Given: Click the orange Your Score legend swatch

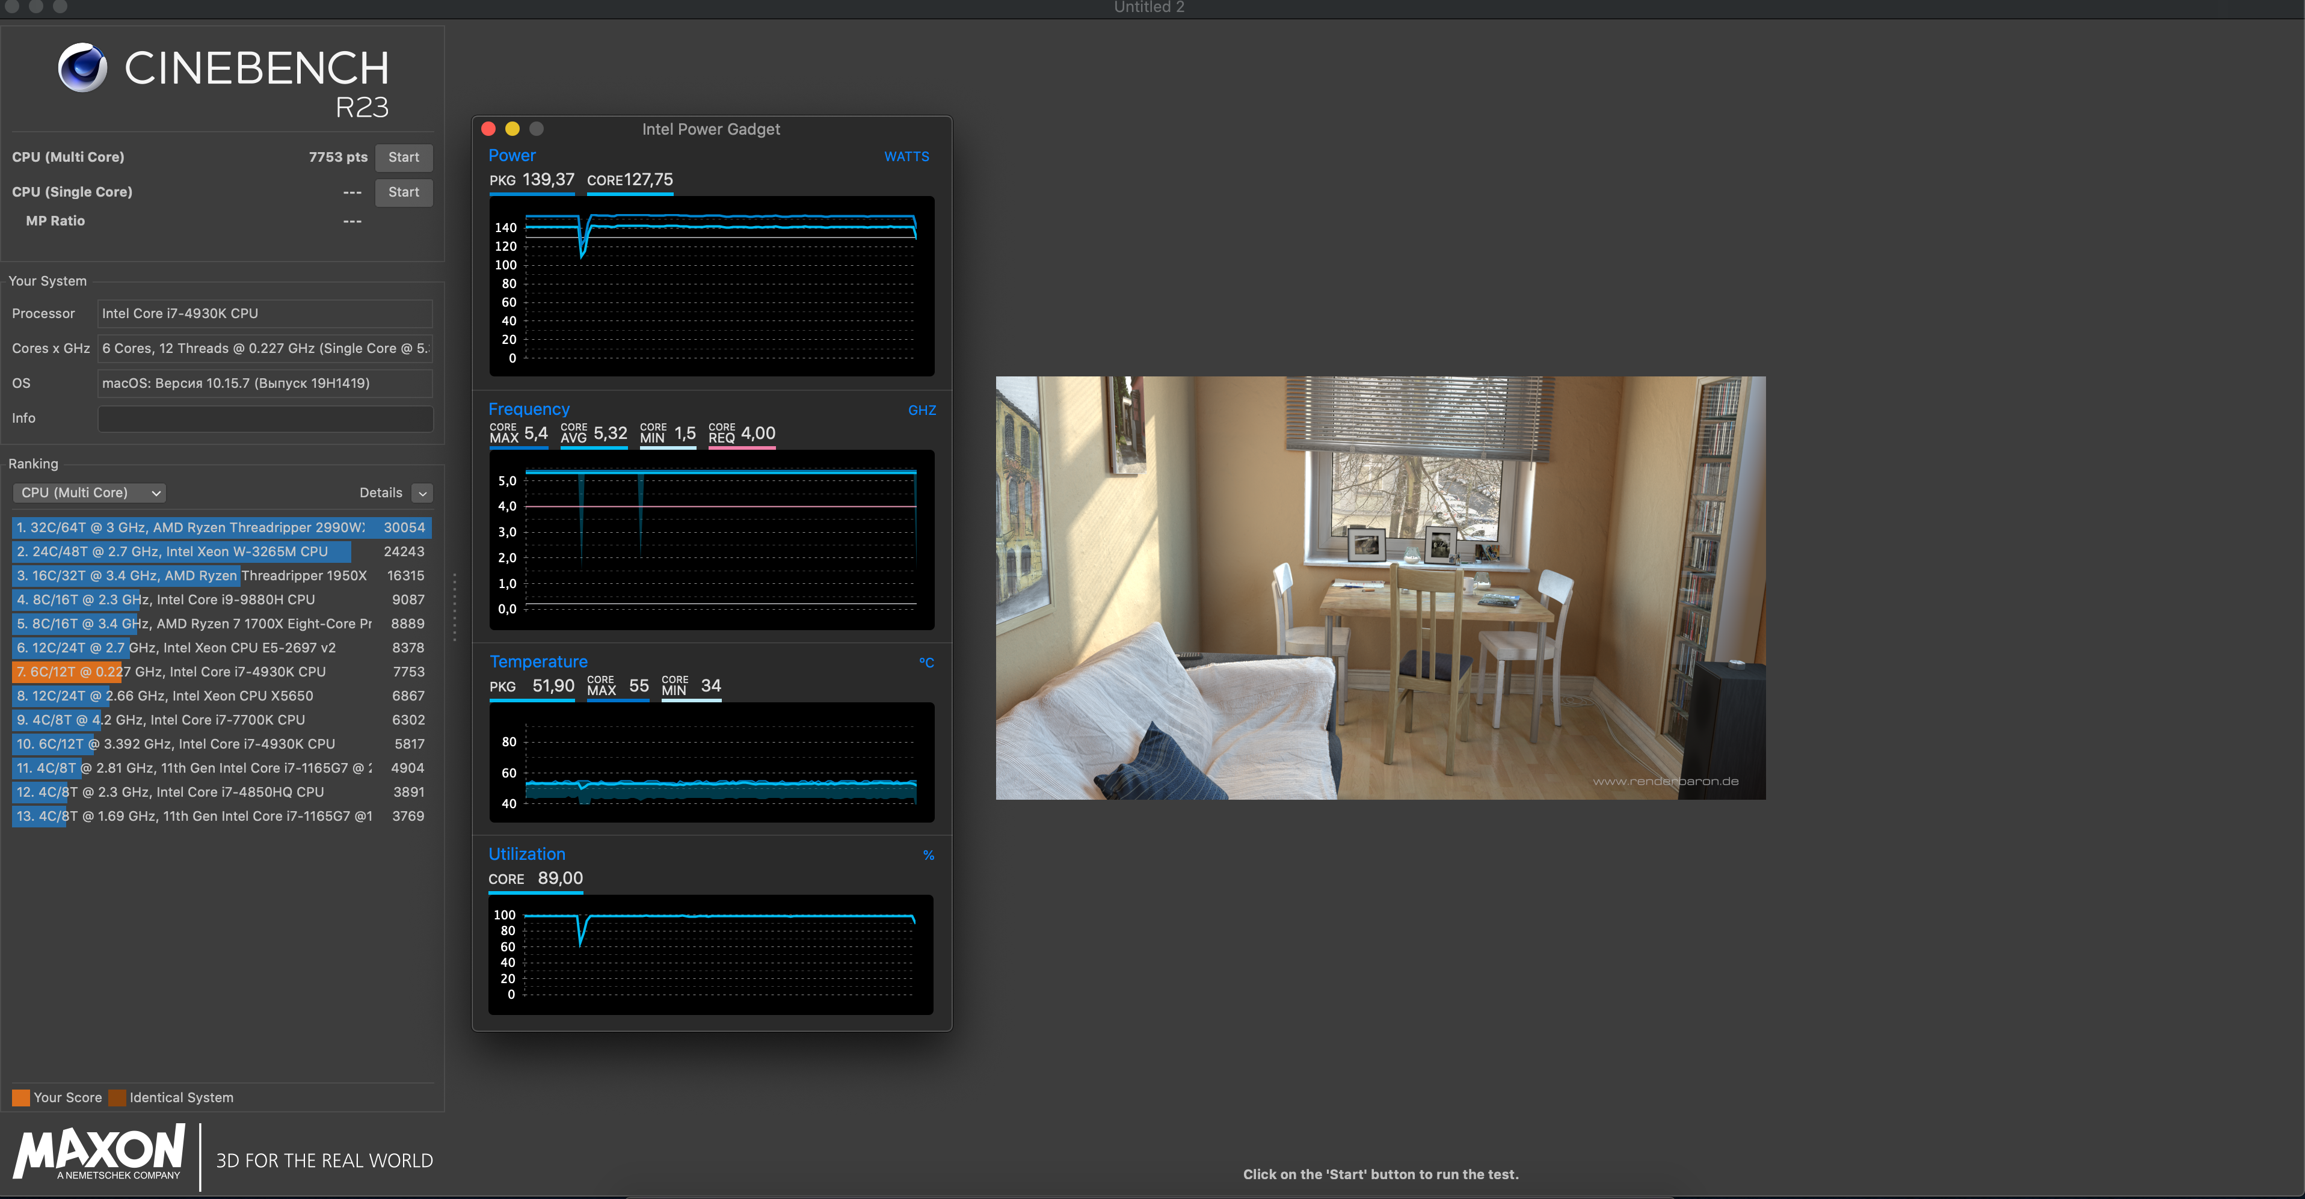Looking at the screenshot, I should click(x=20, y=1098).
